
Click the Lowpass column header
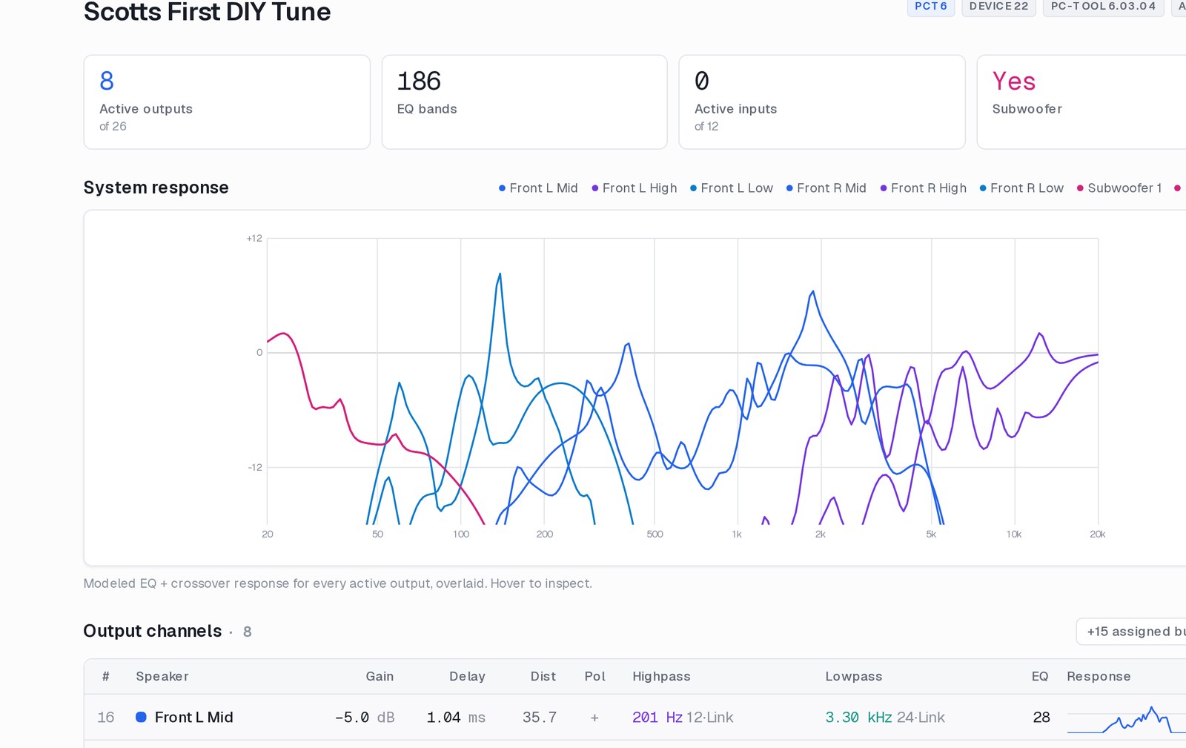click(x=854, y=676)
